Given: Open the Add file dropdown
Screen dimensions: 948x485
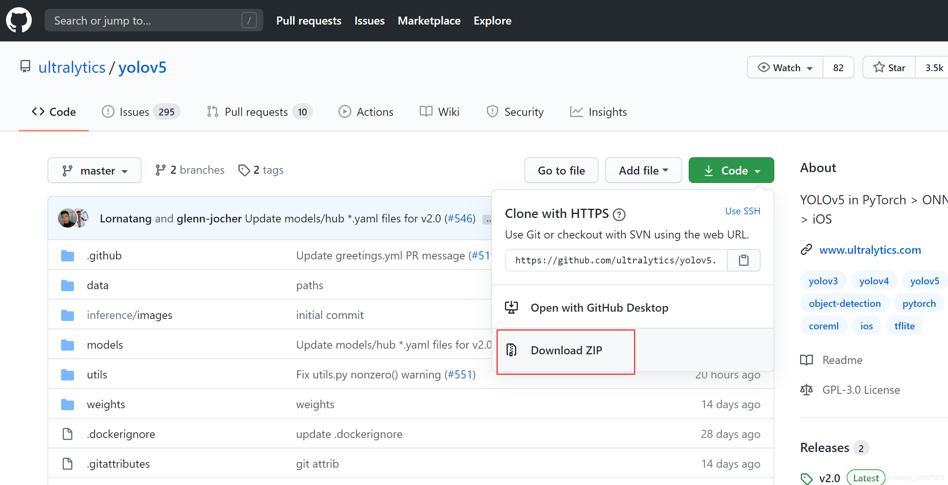Looking at the screenshot, I should [x=643, y=171].
